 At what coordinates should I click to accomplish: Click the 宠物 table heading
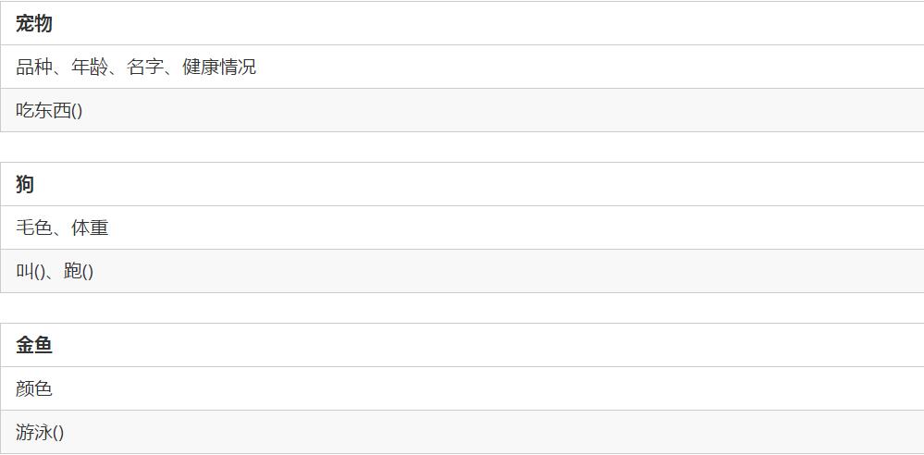[x=34, y=24]
